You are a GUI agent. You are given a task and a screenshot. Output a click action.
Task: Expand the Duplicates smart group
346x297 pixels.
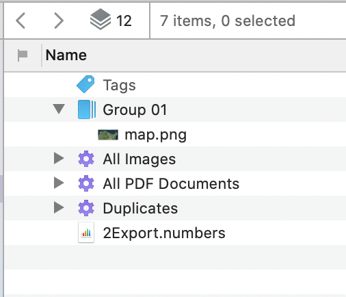[x=59, y=207]
